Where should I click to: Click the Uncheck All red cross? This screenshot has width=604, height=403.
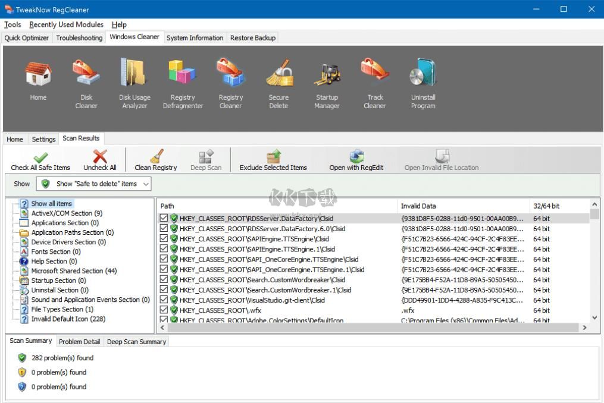coord(100,156)
